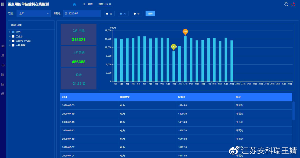Image resolution: width=300 pixels, height=158 pixels.
Task: Click the -31.35 % trend value
Action: [78, 84]
